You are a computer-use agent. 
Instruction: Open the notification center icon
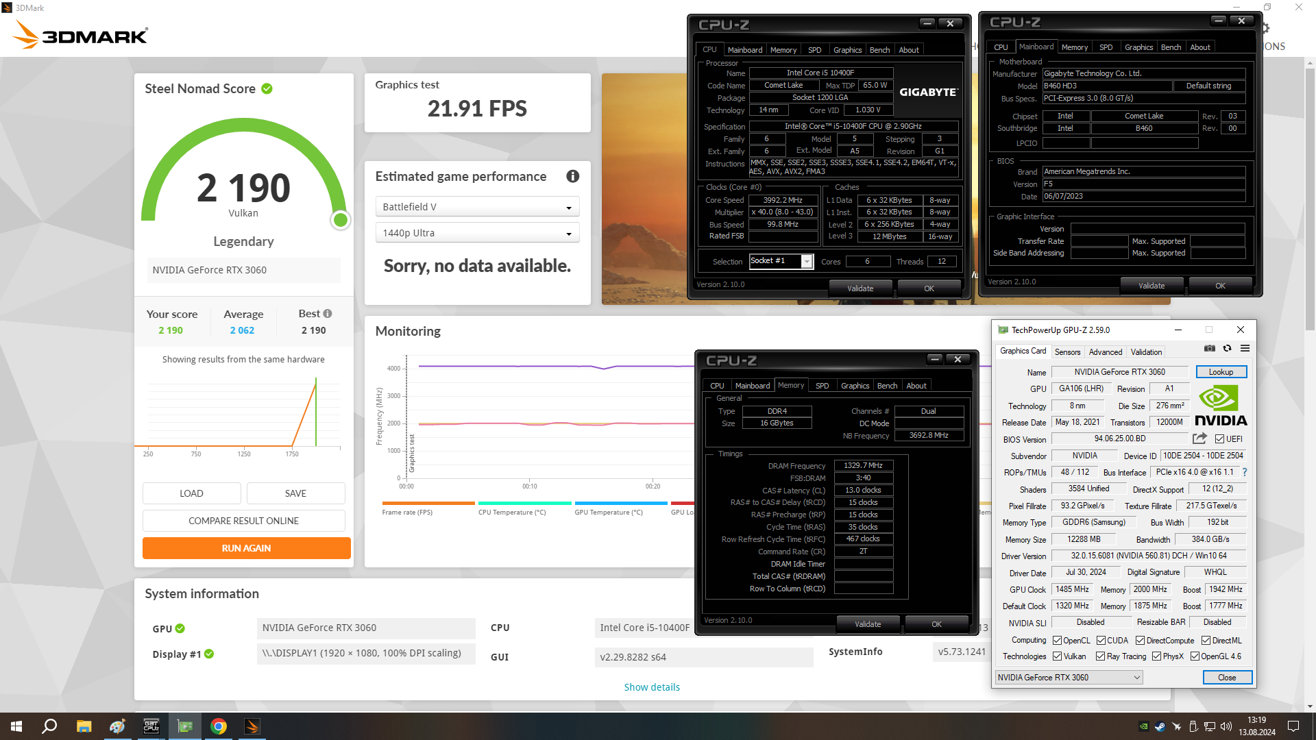click(1293, 726)
